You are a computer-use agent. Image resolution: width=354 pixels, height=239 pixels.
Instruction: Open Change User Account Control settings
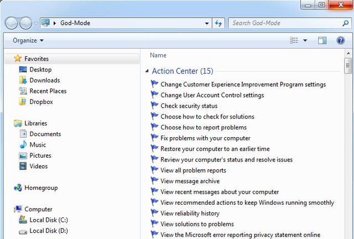click(x=212, y=95)
